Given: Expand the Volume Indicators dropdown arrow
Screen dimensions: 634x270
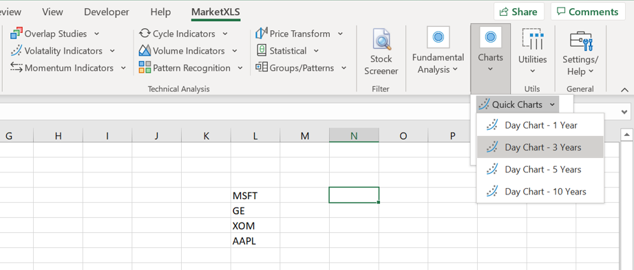Looking at the screenshot, I should coord(235,51).
